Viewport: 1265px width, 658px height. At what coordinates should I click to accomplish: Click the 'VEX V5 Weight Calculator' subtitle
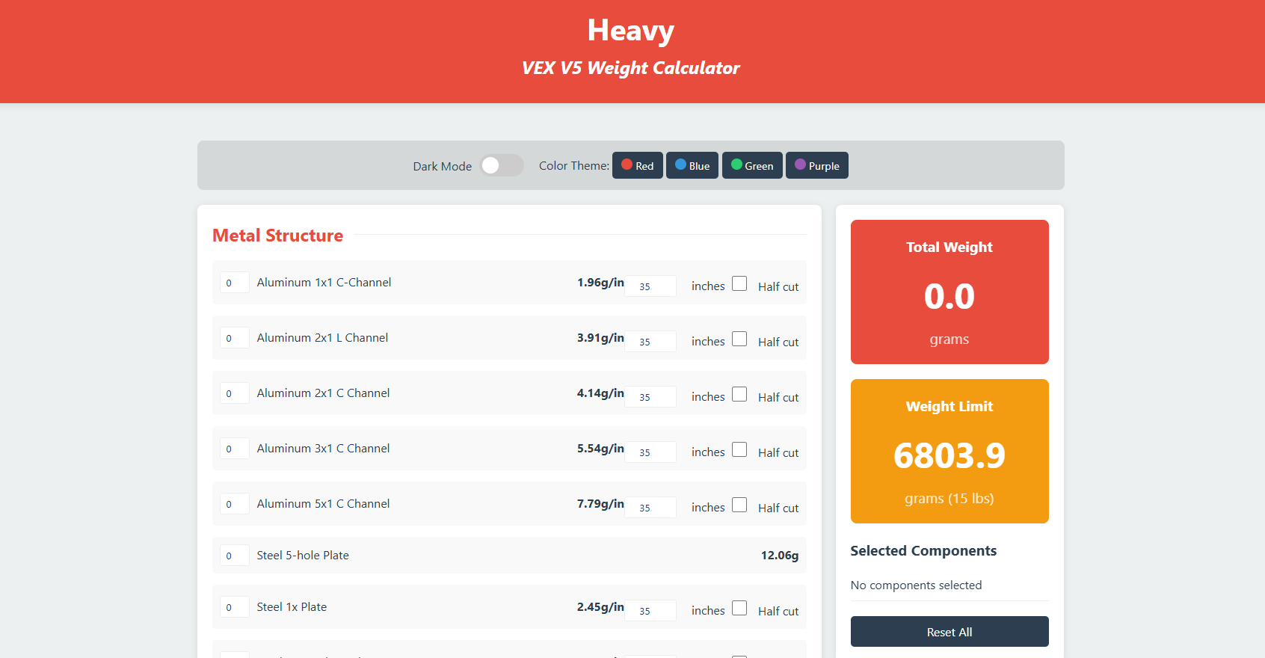coord(631,68)
